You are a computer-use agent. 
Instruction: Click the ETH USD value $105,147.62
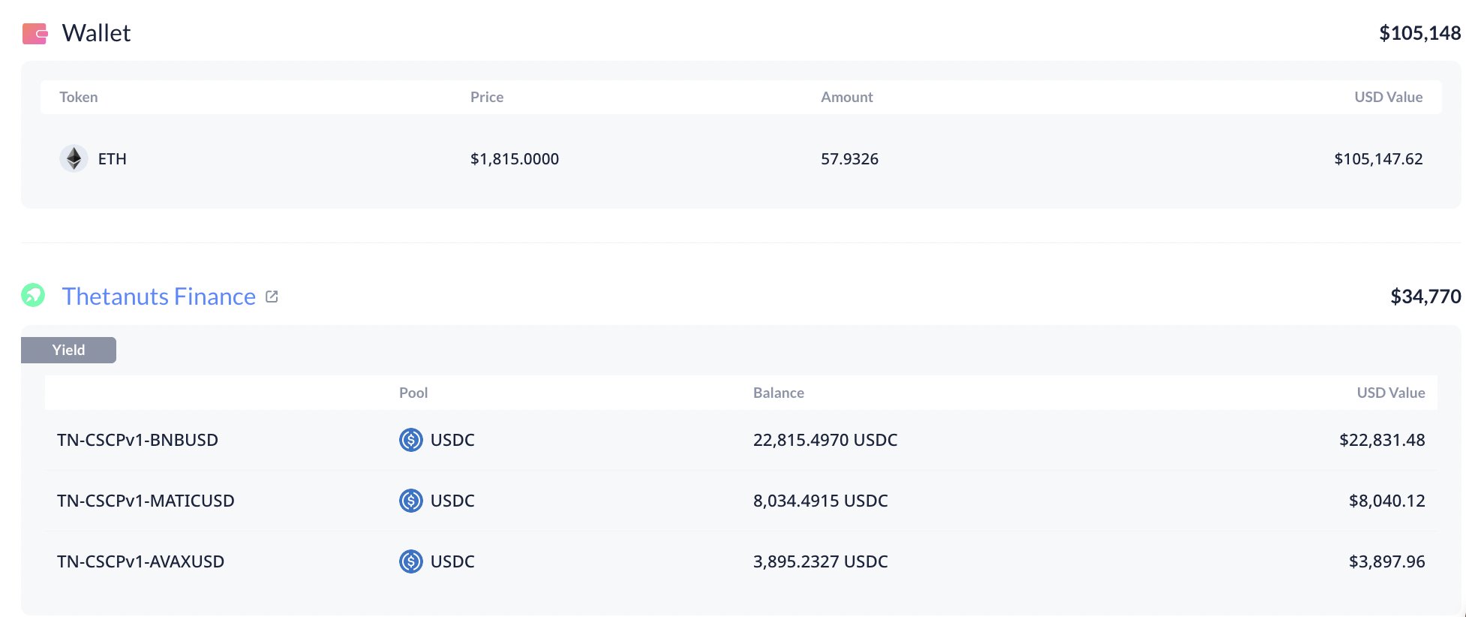(x=1379, y=159)
